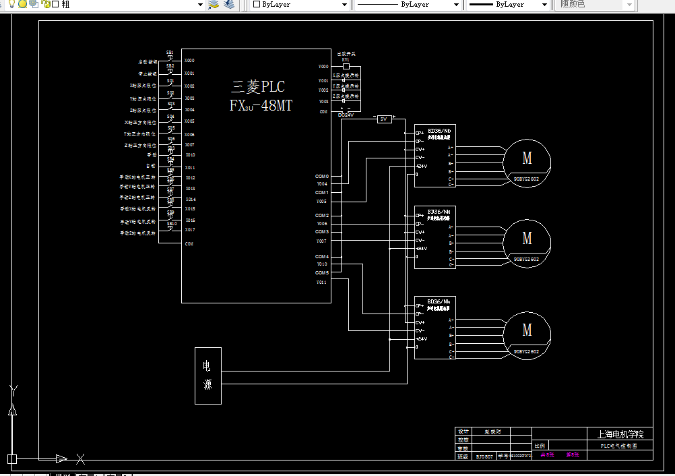Toggle the layer freeze sun icon
The width and height of the screenshot is (675, 476).
22,4
